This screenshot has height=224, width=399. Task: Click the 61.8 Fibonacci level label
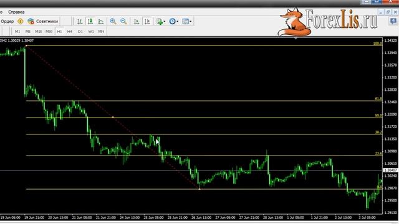pyautogui.click(x=378, y=98)
